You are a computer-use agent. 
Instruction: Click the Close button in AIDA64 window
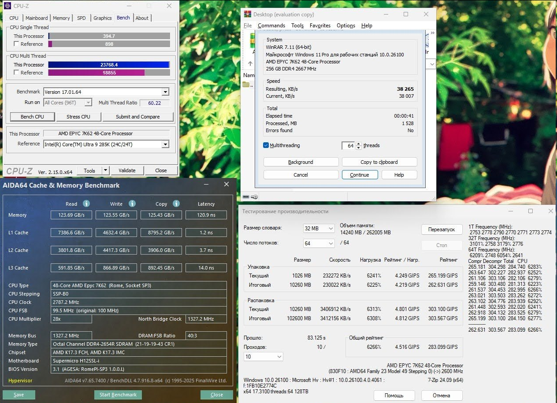coord(216,395)
